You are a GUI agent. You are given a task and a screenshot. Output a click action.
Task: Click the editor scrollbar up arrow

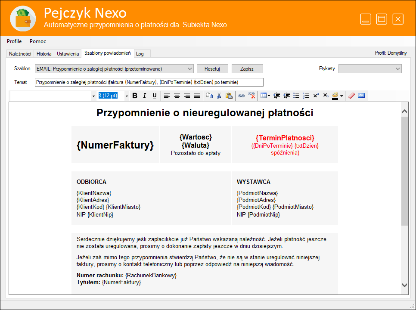point(404,112)
